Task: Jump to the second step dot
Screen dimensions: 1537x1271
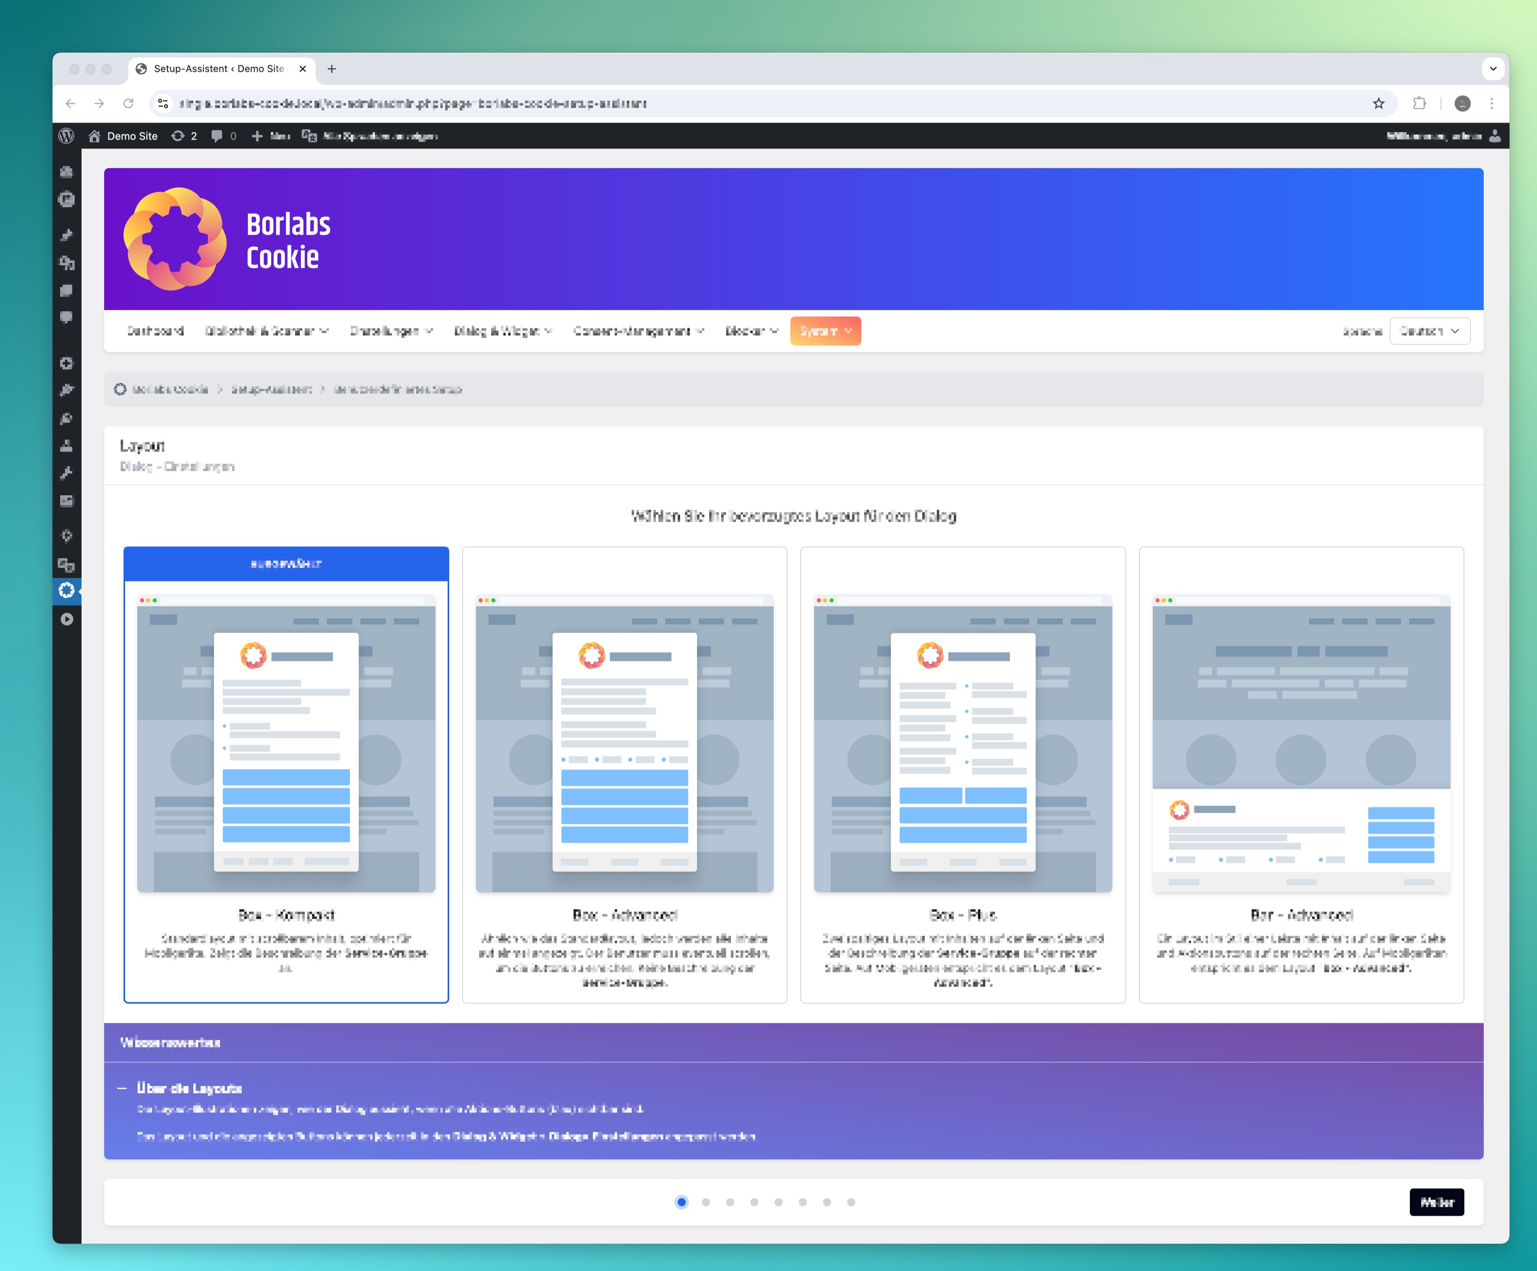Action: (706, 1202)
